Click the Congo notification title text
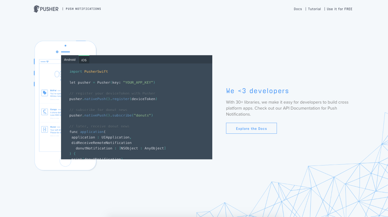388x217 pixels. [x=53, y=109]
